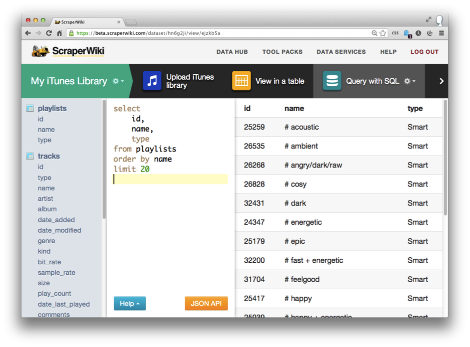Click the orange table grid icon
The height and width of the screenshot is (347, 470).
click(x=241, y=81)
